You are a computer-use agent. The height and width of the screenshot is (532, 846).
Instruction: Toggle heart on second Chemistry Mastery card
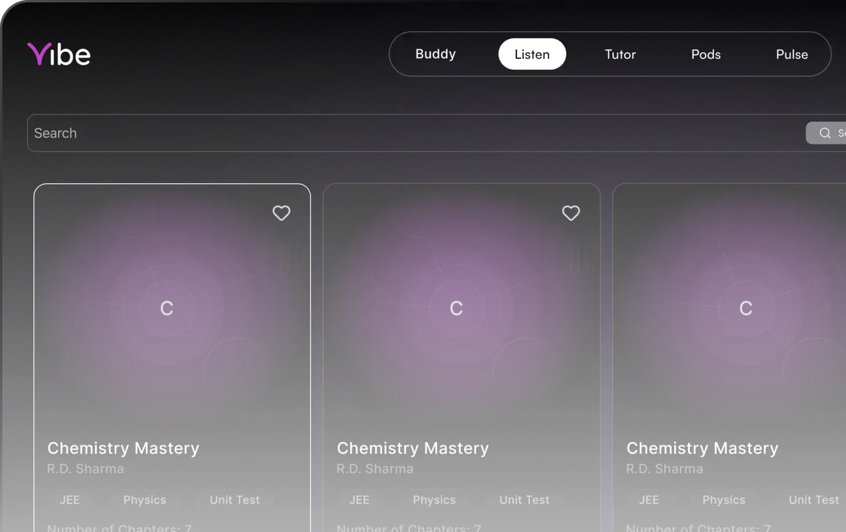click(570, 213)
